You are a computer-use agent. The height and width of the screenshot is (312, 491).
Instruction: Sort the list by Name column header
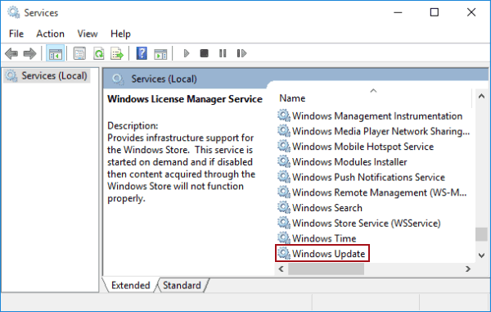tap(372, 98)
